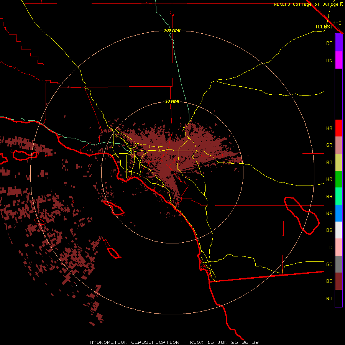The width and height of the screenshot is (345, 345).
Task: Click the HA legend label
Action: point(329,128)
